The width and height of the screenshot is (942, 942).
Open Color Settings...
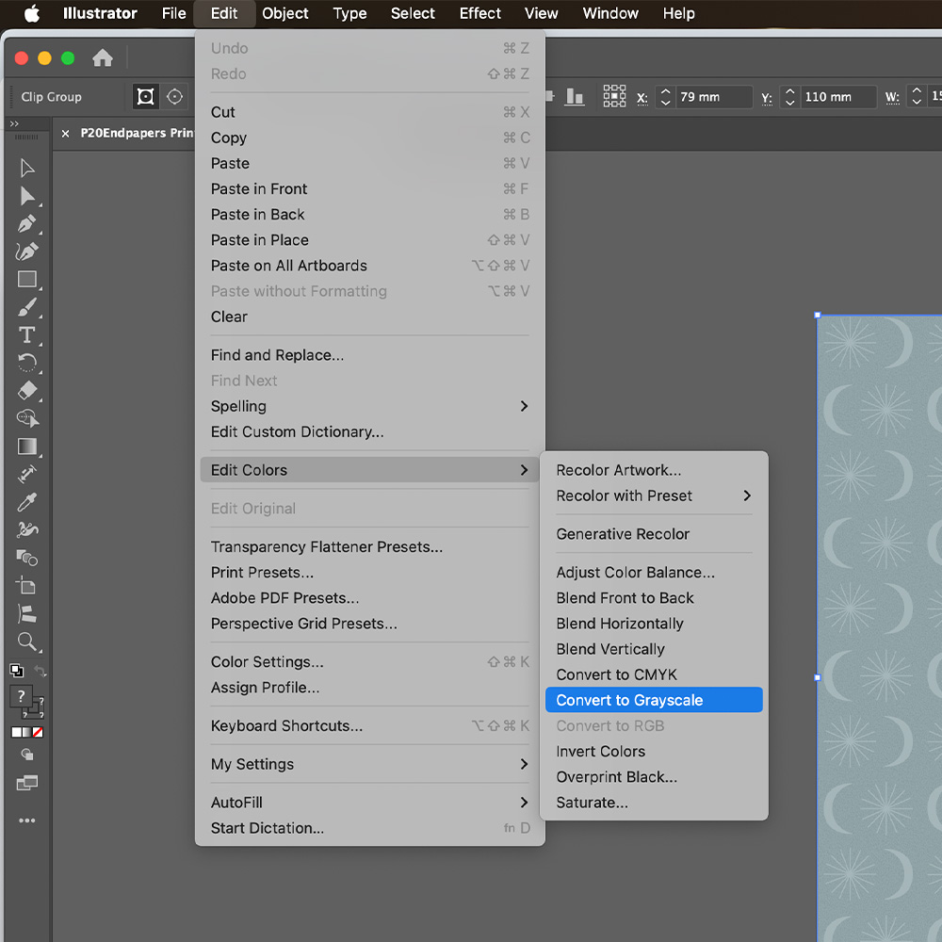(x=369, y=662)
